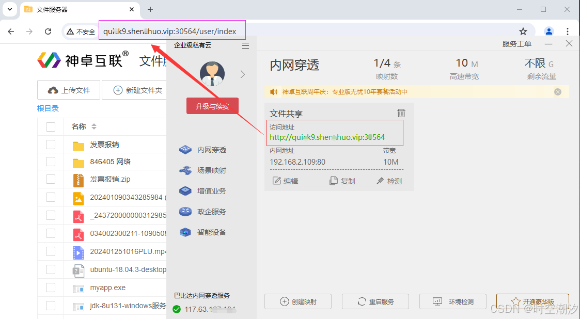Image resolution: width=580 pixels, height=319 pixels.
Task: Open 服务工单 in the title bar
Action: click(x=517, y=44)
